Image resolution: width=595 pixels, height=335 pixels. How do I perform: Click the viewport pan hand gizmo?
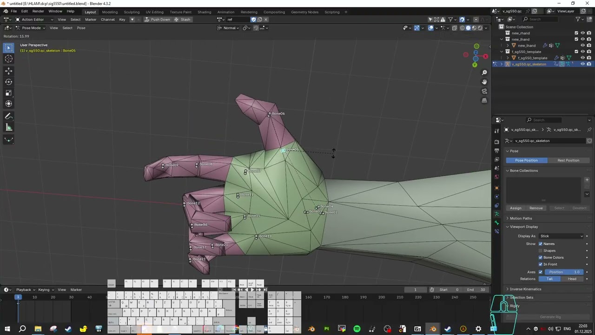[x=484, y=82]
